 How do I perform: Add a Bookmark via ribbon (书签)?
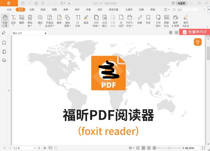[148, 20]
